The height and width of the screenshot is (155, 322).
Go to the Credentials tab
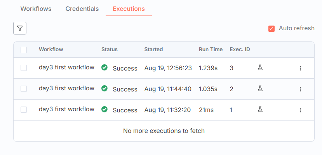(82, 9)
